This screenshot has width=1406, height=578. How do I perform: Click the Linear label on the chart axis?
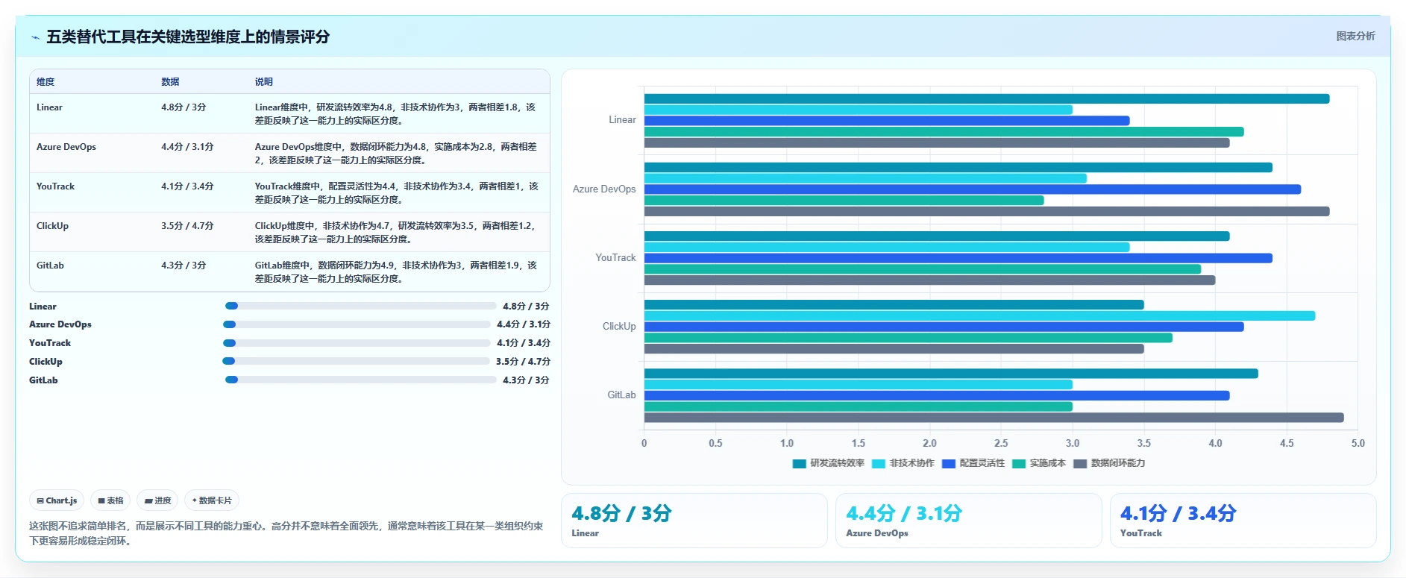tap(622, 120)
